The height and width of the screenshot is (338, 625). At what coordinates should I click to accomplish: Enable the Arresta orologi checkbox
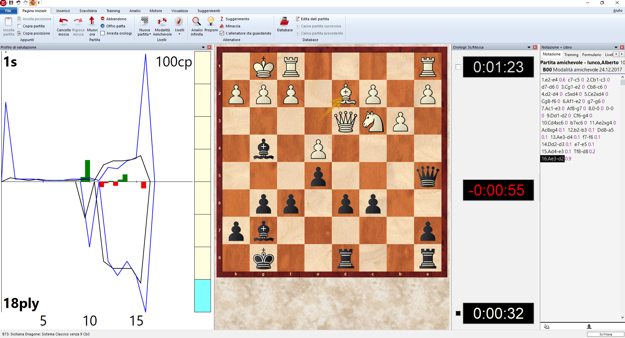103,33
